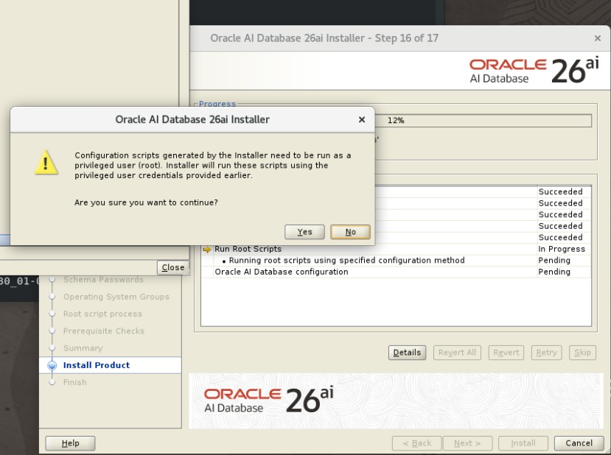Click the disabled Install button
Image resolution: width=611 pixels, height=455 pixels.
click(523, 443)
